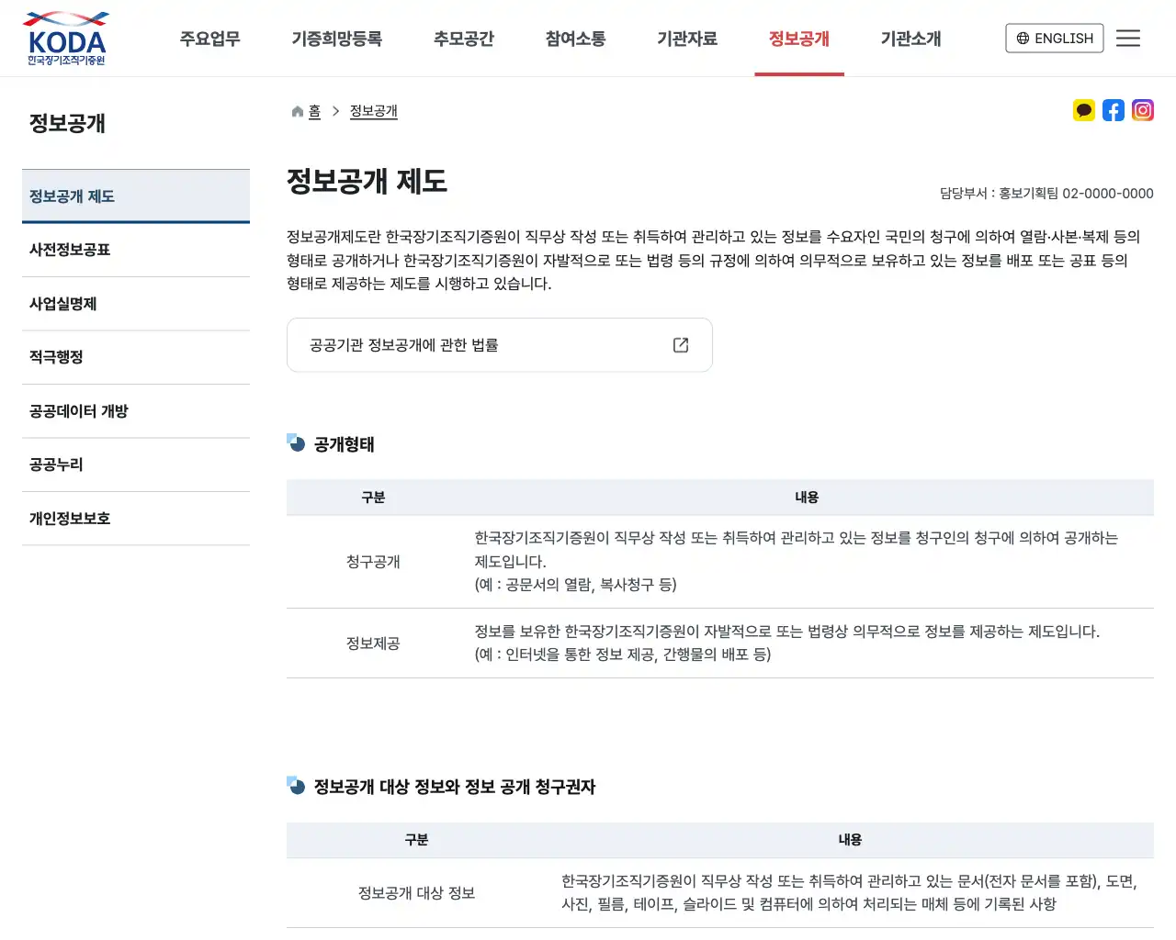Screen dimensions: 1176x940
Task: Open the hamburger menu
Action: 1128,38
